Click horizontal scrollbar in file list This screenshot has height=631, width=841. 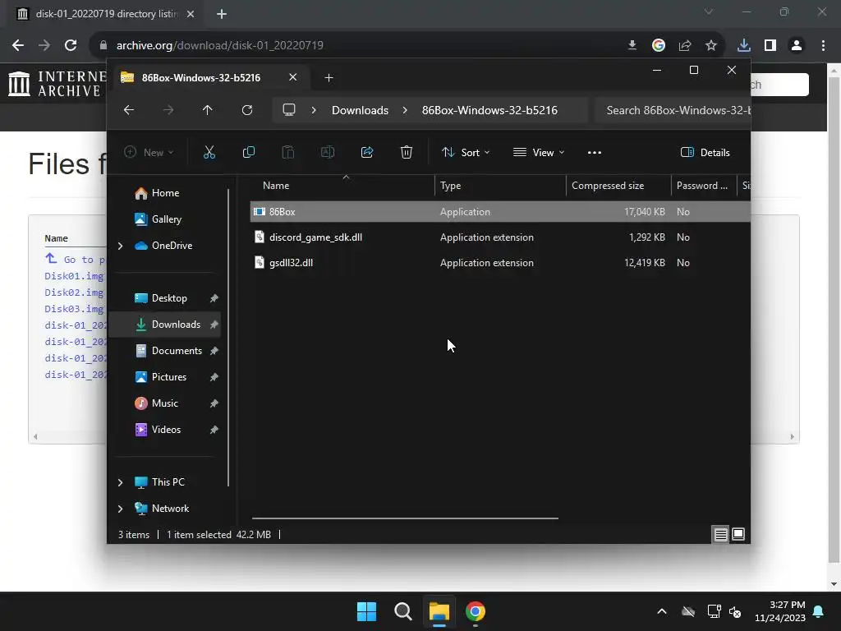click(x=405, y=518)
